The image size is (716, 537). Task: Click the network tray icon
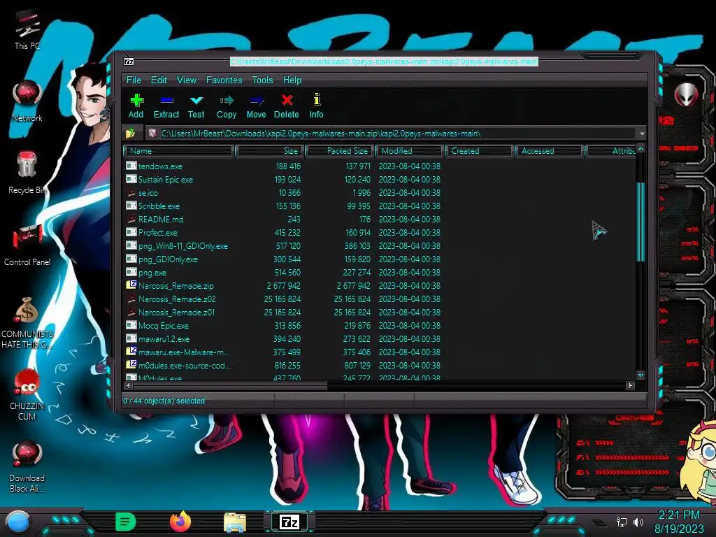621,522
